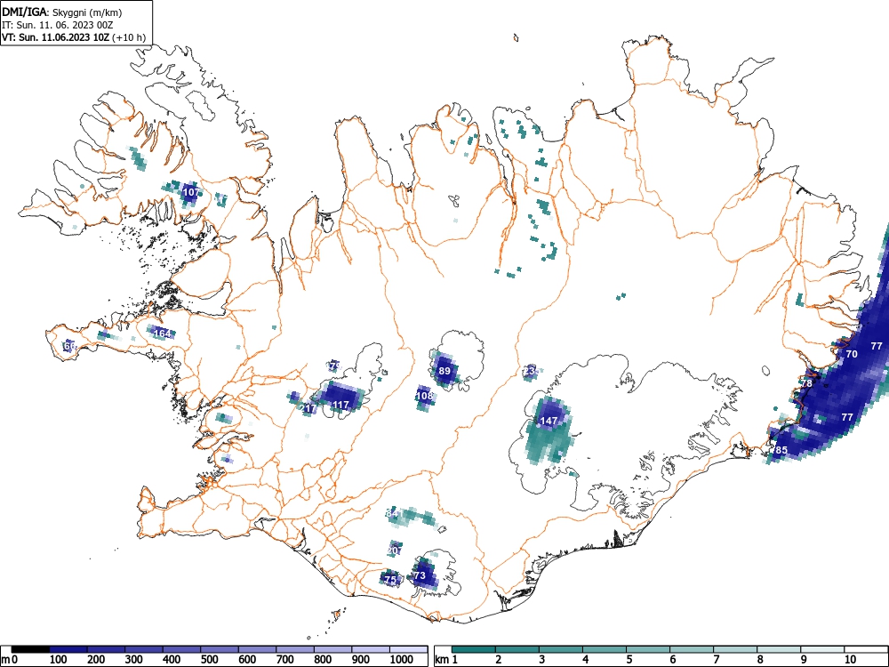This screenshot has height=667, width=889.
Task: Click the 108 value on the map
Action: (425, 396)
